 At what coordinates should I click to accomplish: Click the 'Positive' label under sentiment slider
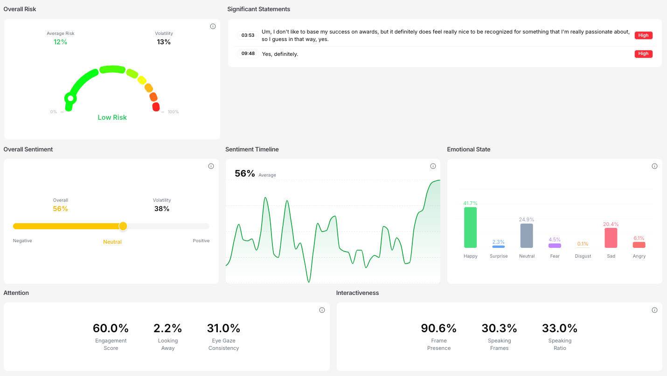coord(201,241)
